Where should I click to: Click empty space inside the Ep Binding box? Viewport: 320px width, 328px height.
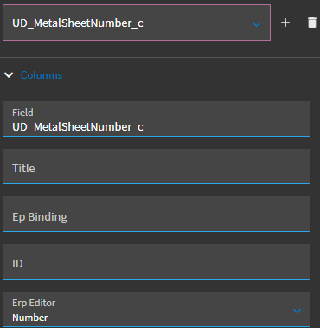click(x=188, y=215)
